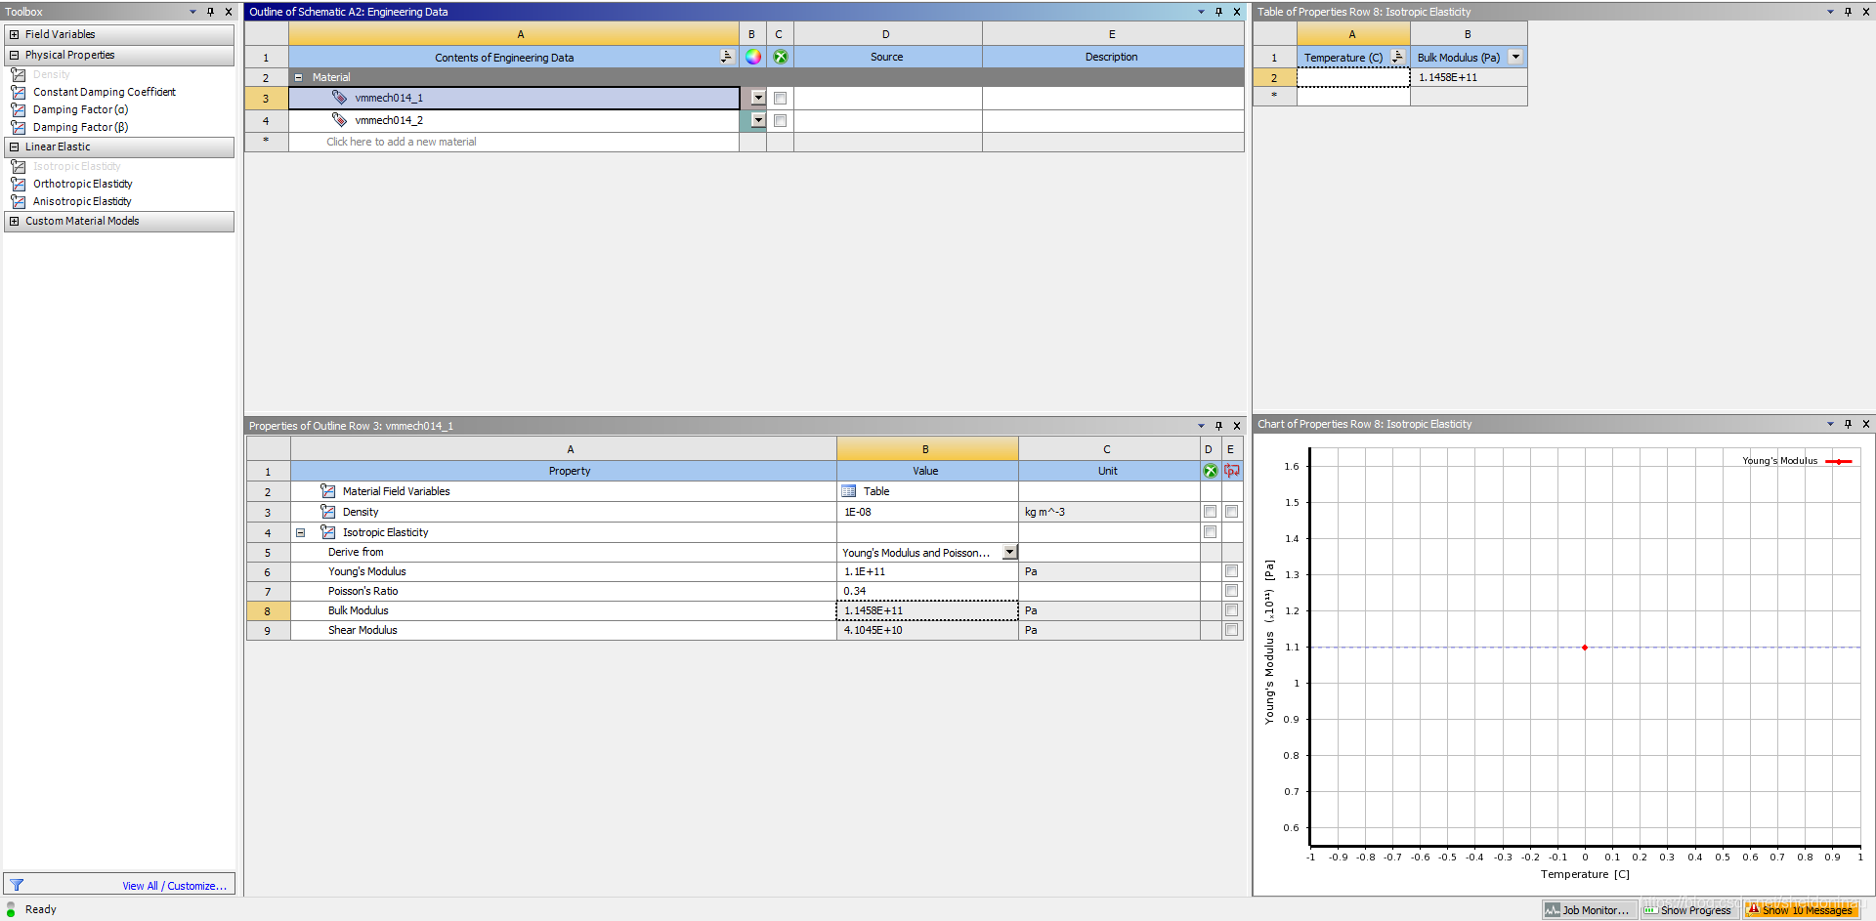
Task: Click the Isotropic Elasticity icon in Toolbox
Action: tap(18, 166)
